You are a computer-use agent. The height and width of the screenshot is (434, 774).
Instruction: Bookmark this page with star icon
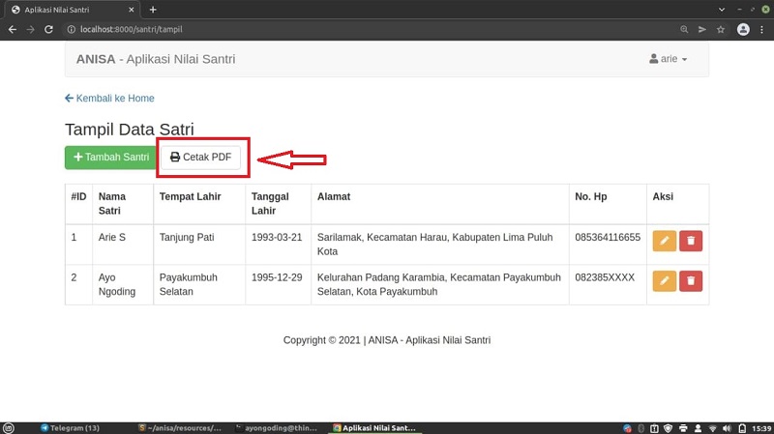[721, 30]
